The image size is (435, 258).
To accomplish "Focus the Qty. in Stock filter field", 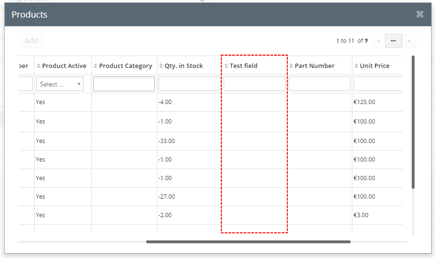I will point(189,84).
